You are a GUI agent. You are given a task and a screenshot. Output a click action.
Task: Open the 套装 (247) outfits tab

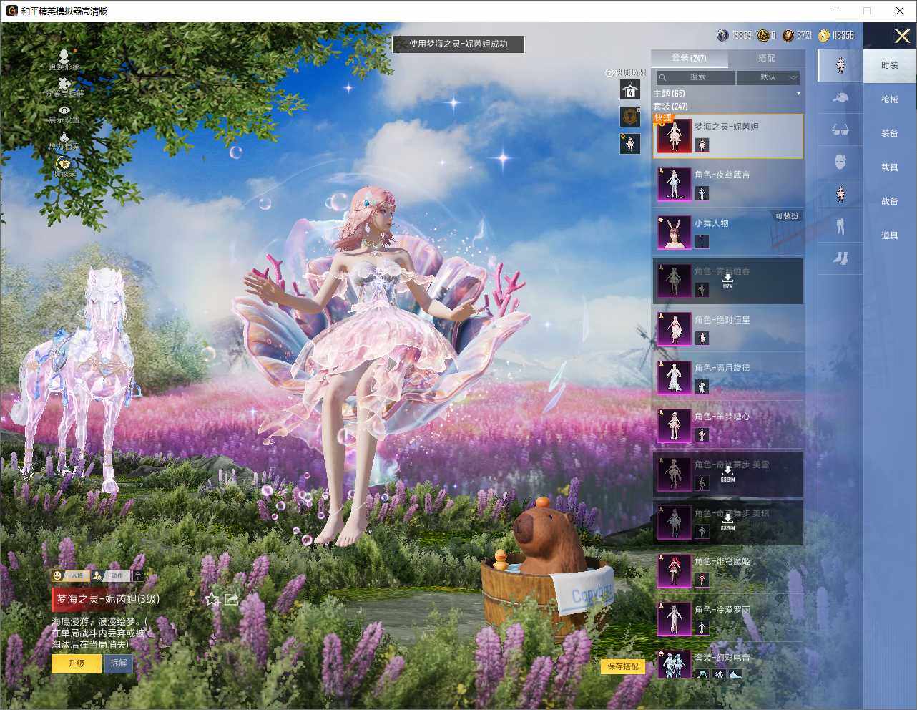point(689,58)
